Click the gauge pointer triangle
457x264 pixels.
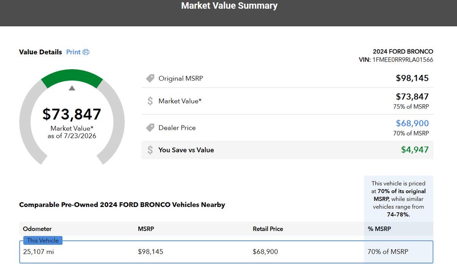coord(72,88)
